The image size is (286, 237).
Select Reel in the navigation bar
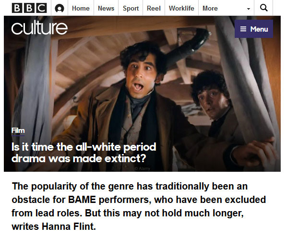(154, 8)
